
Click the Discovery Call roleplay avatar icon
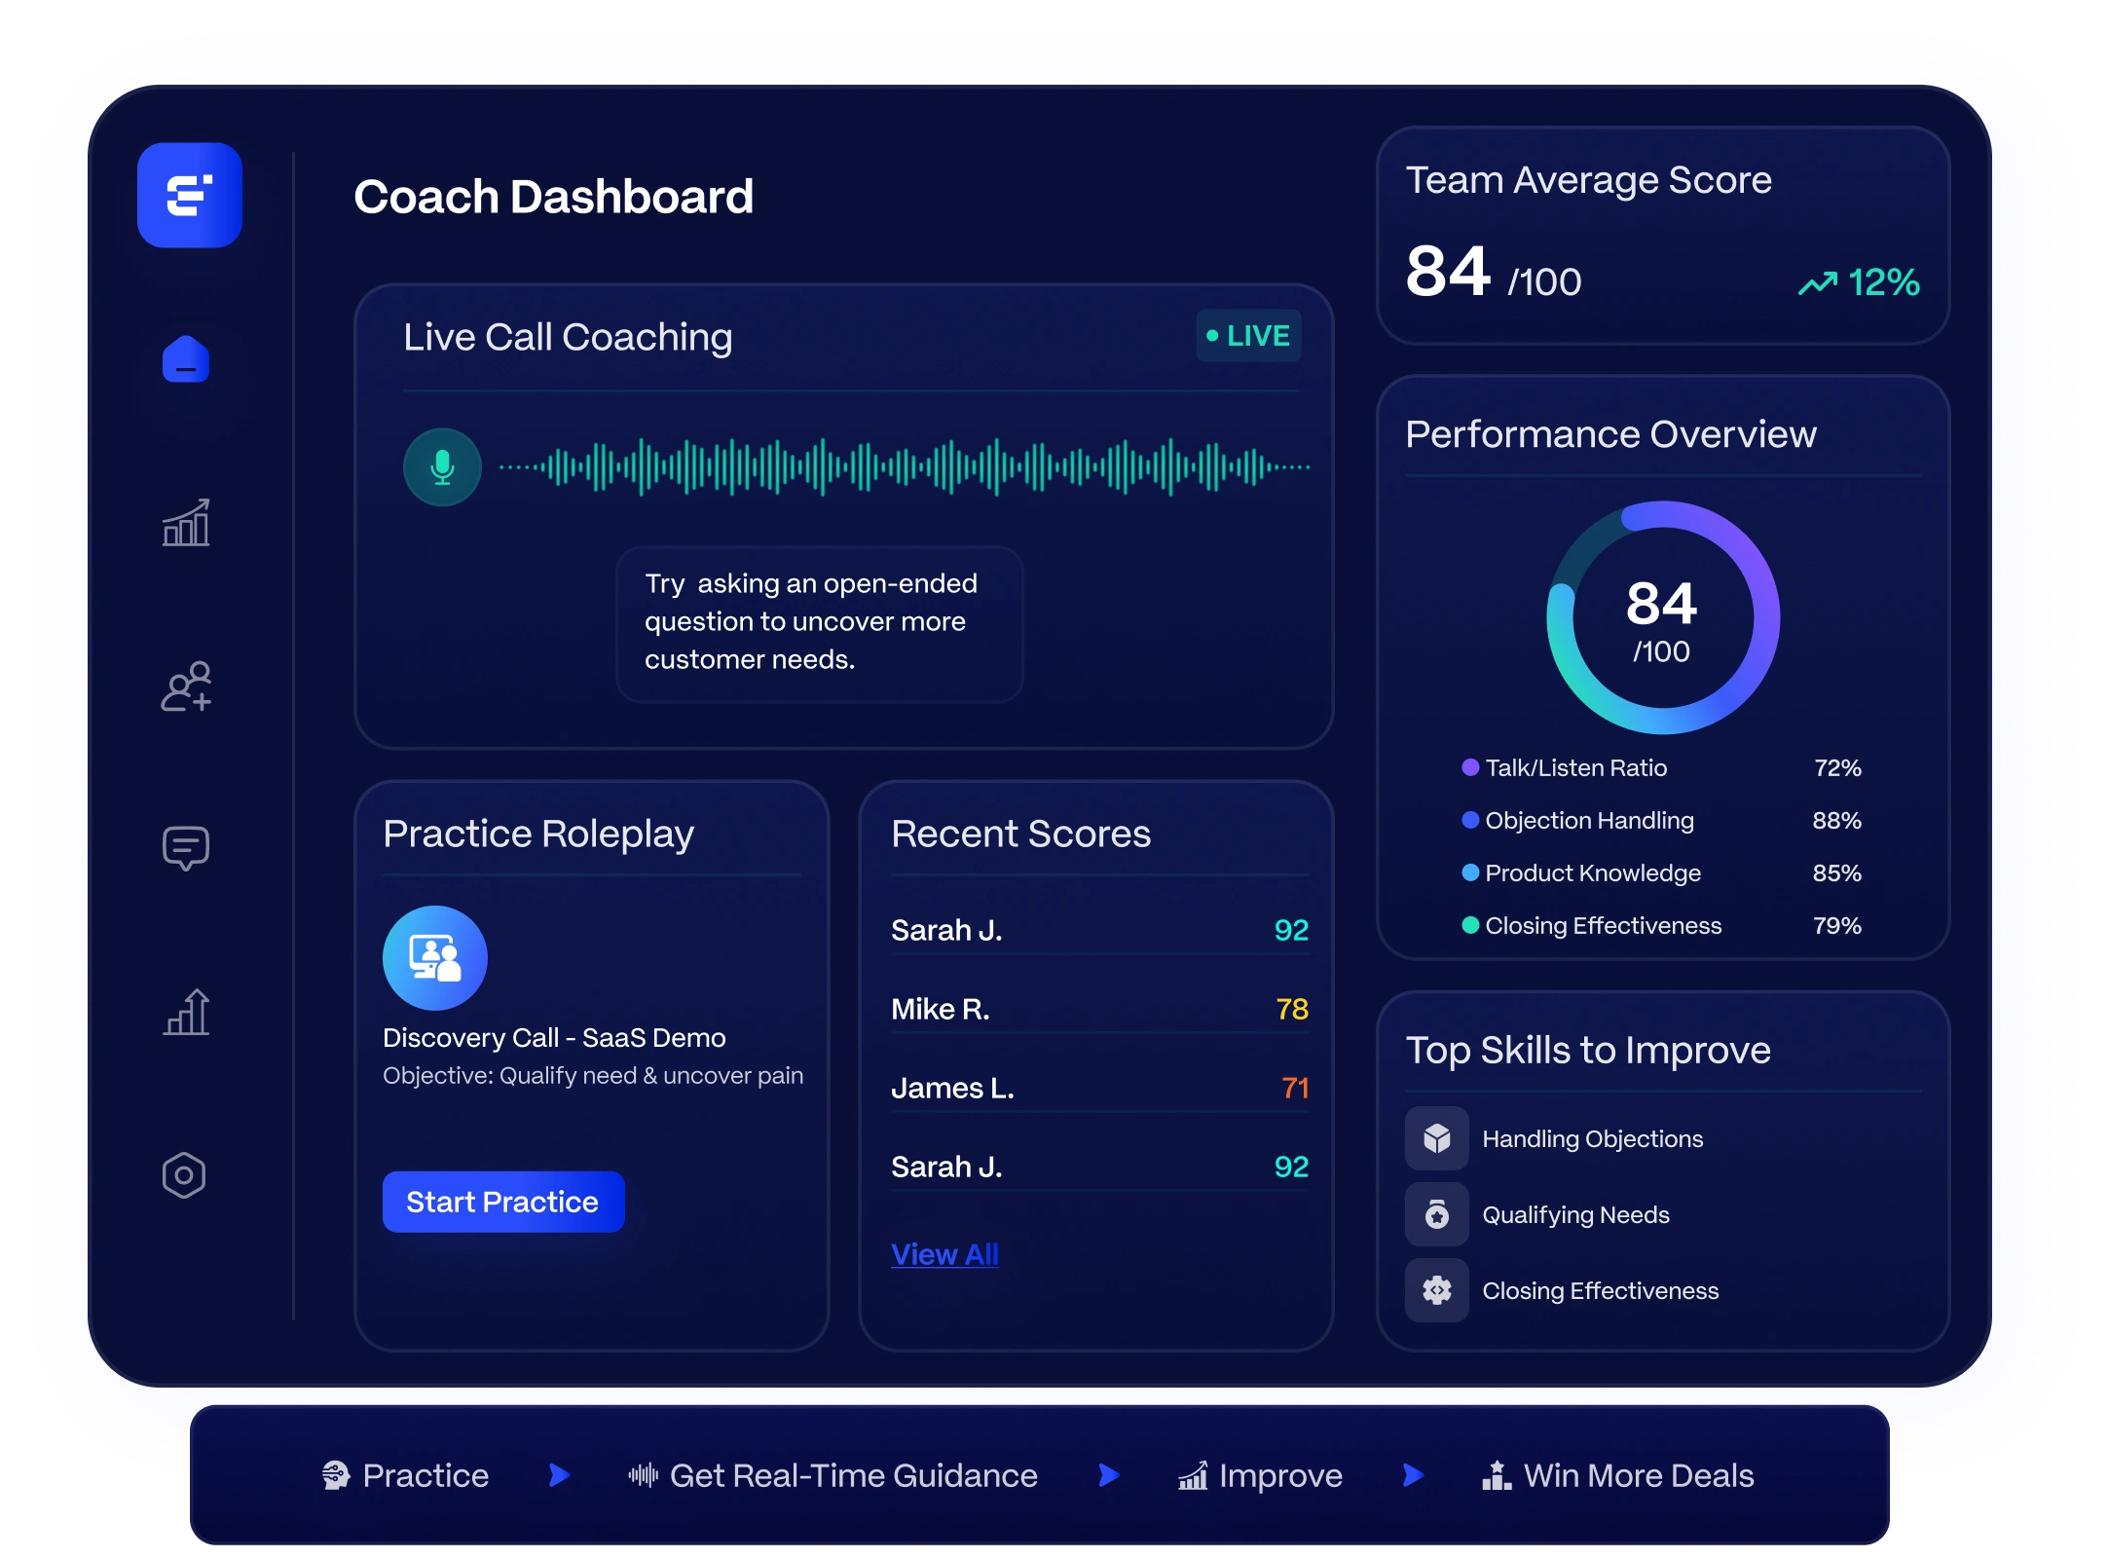tap(434, 958)
